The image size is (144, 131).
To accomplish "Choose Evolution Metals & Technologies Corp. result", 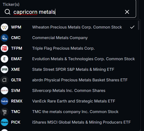I will pyautogui.click(x=68, y=59).
